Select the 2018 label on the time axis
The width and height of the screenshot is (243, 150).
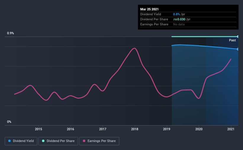click(x=135, y=129)
